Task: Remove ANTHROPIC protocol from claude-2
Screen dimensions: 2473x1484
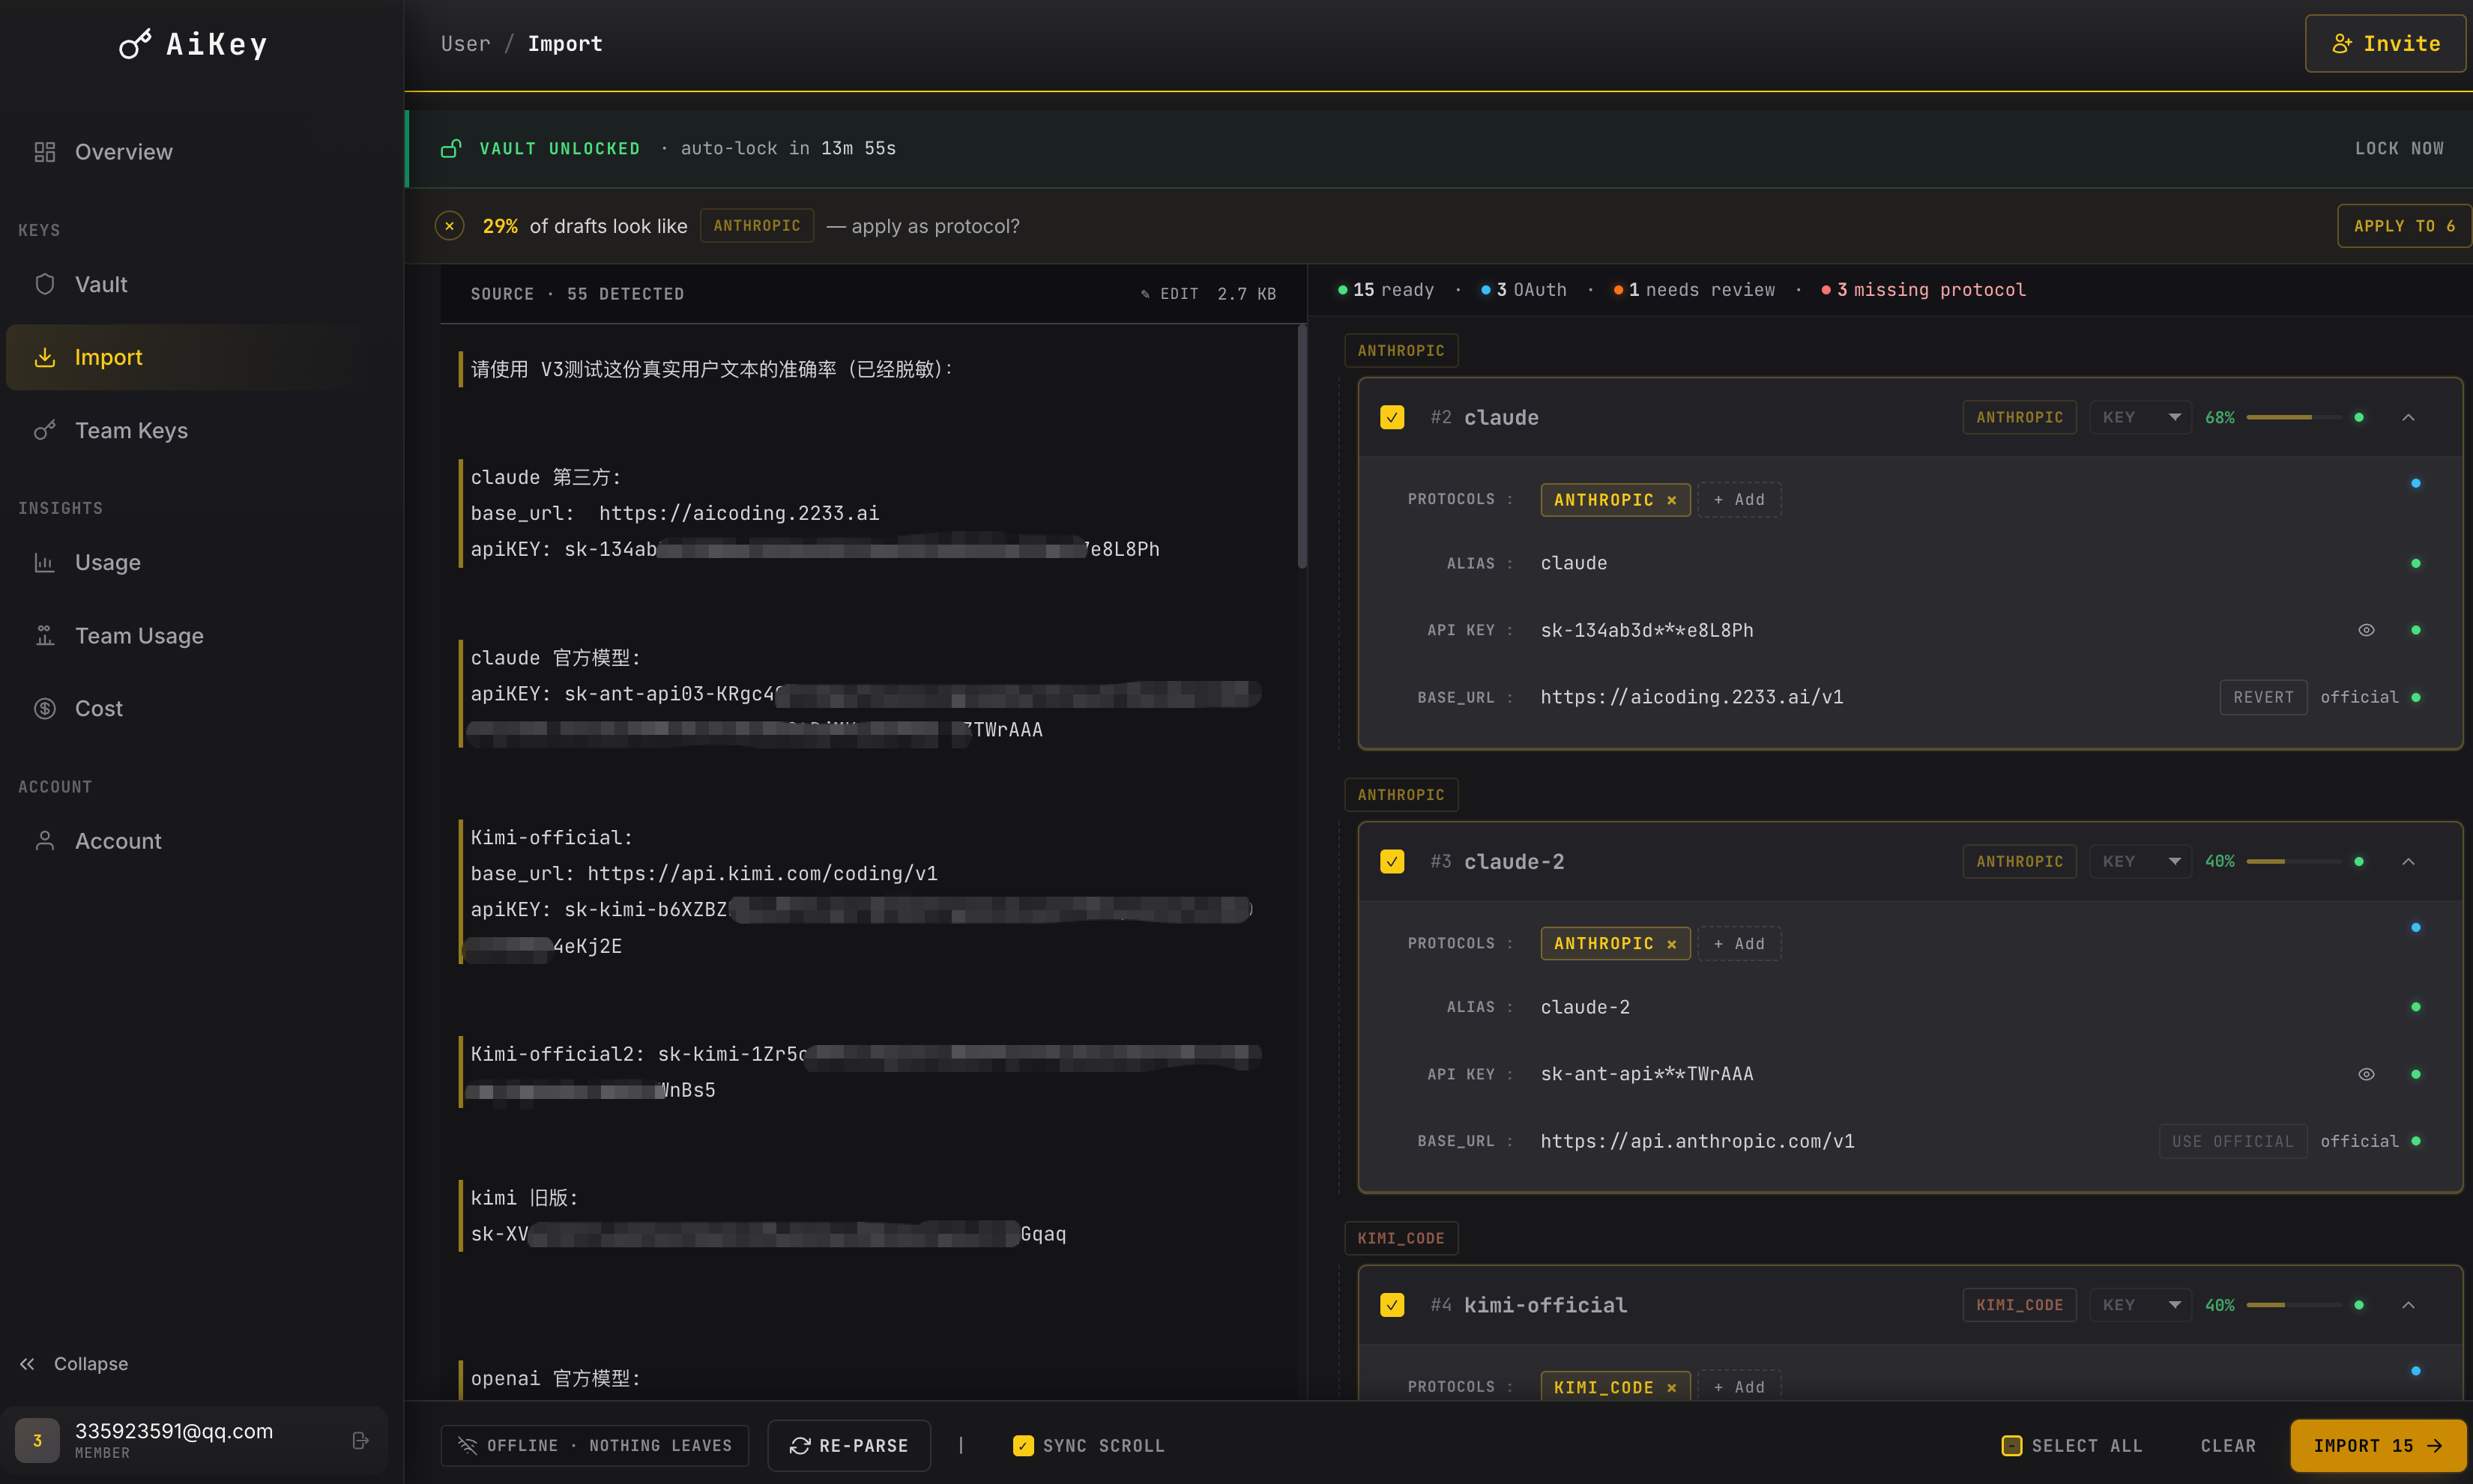Action: [x=1670, y=944]
